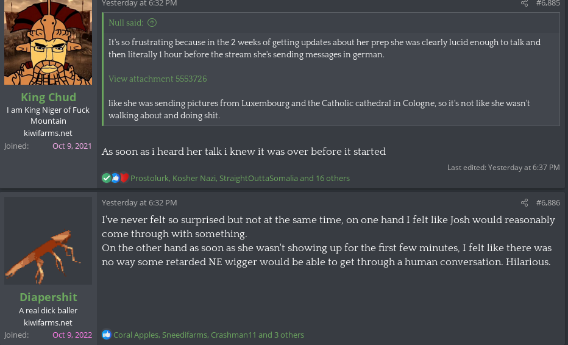Open "View attachment 5553726" link
The height and width of the screenshot is (345, 568).
coord(157,79)
